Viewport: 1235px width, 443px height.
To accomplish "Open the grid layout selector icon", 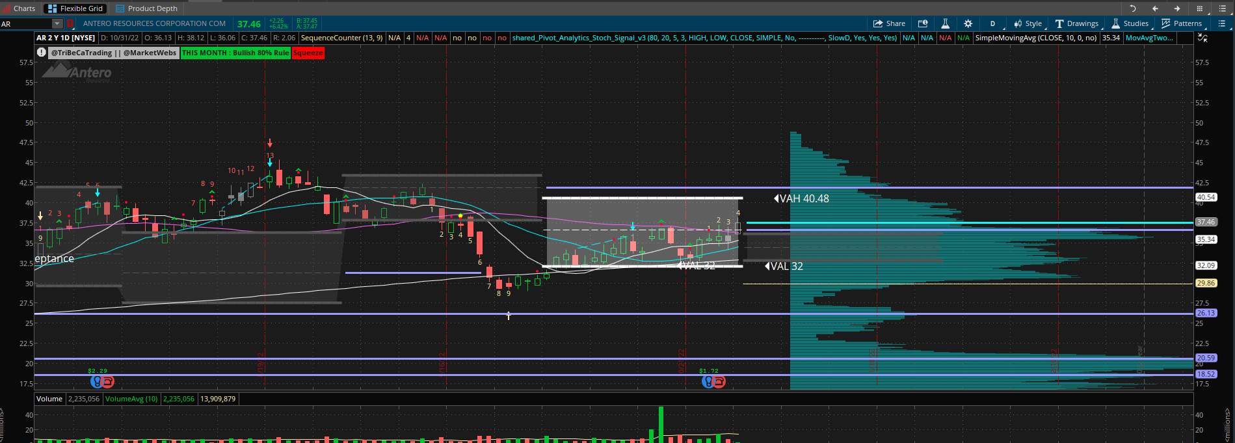I will coord(1199,8).
